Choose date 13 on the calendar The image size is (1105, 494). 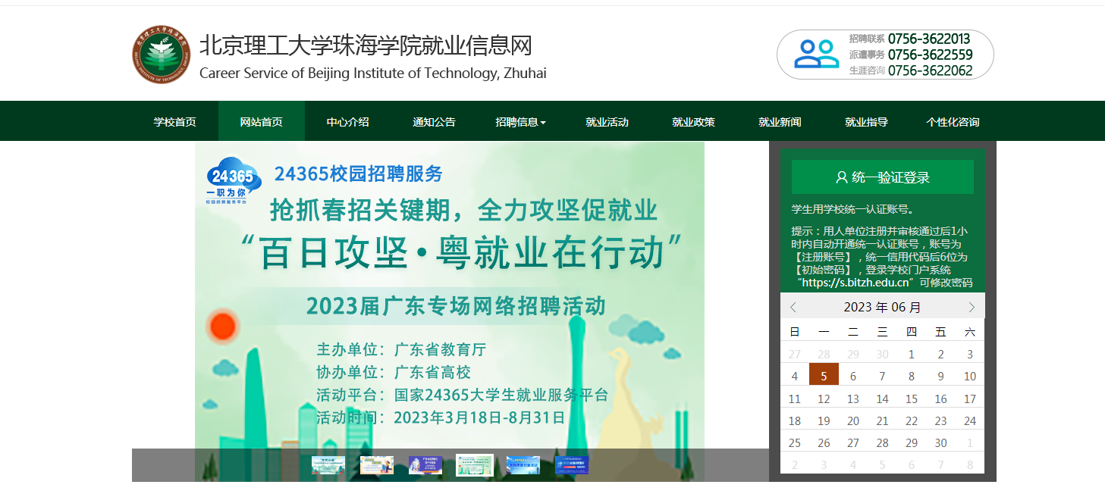[x=853, y=399]
